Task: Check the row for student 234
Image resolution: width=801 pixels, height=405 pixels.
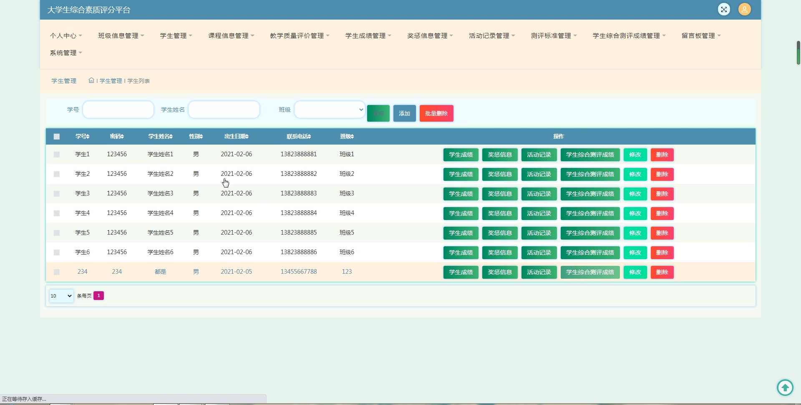Action: tap(57, 272)
